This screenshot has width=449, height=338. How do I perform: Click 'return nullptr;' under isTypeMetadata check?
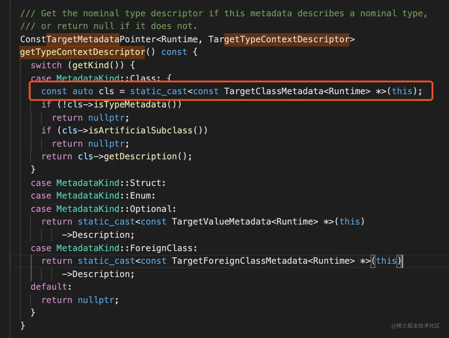click(91, 118)
